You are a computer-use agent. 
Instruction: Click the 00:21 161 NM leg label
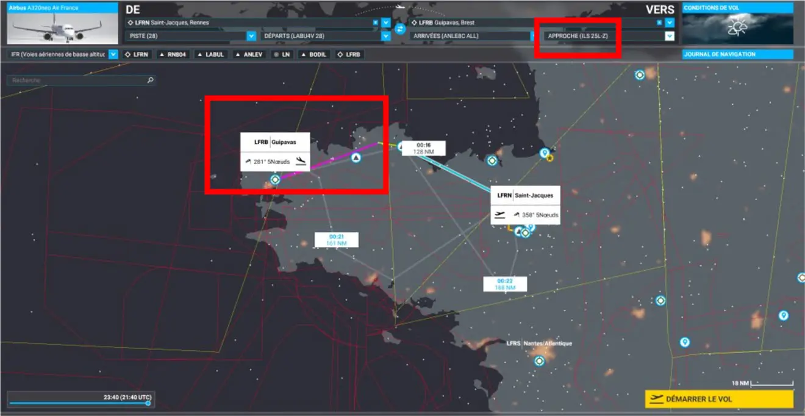(x=336, y=240)
